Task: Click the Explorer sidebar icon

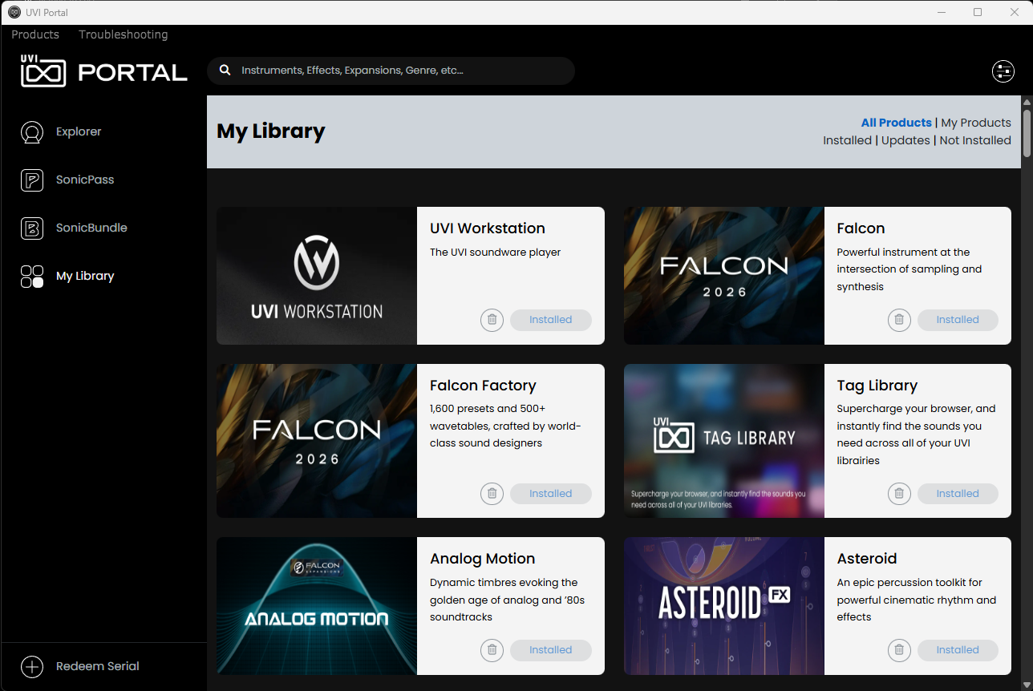Action: (x=32, y=132)
